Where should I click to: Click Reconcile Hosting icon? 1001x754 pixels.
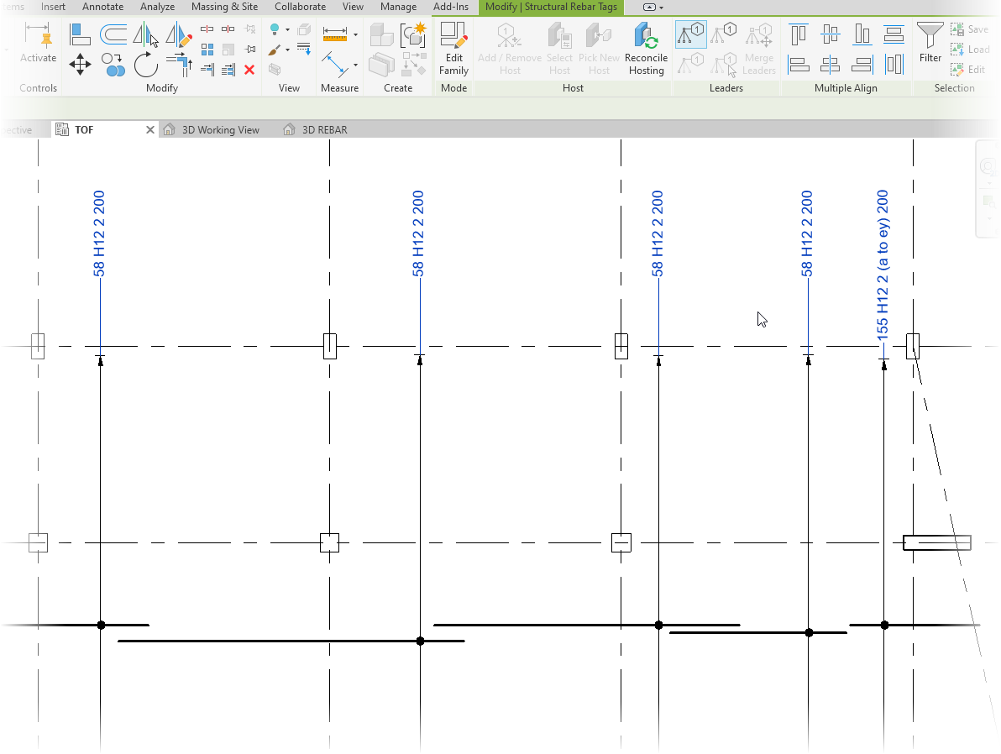(x=646, y=49)
